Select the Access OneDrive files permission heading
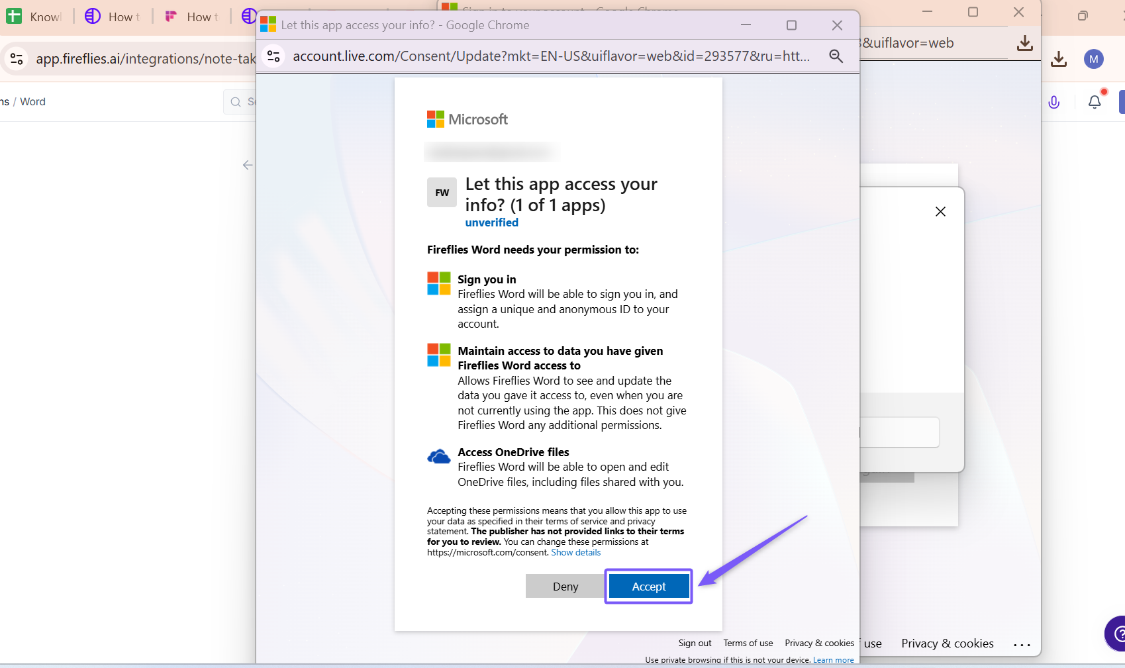 513,452
